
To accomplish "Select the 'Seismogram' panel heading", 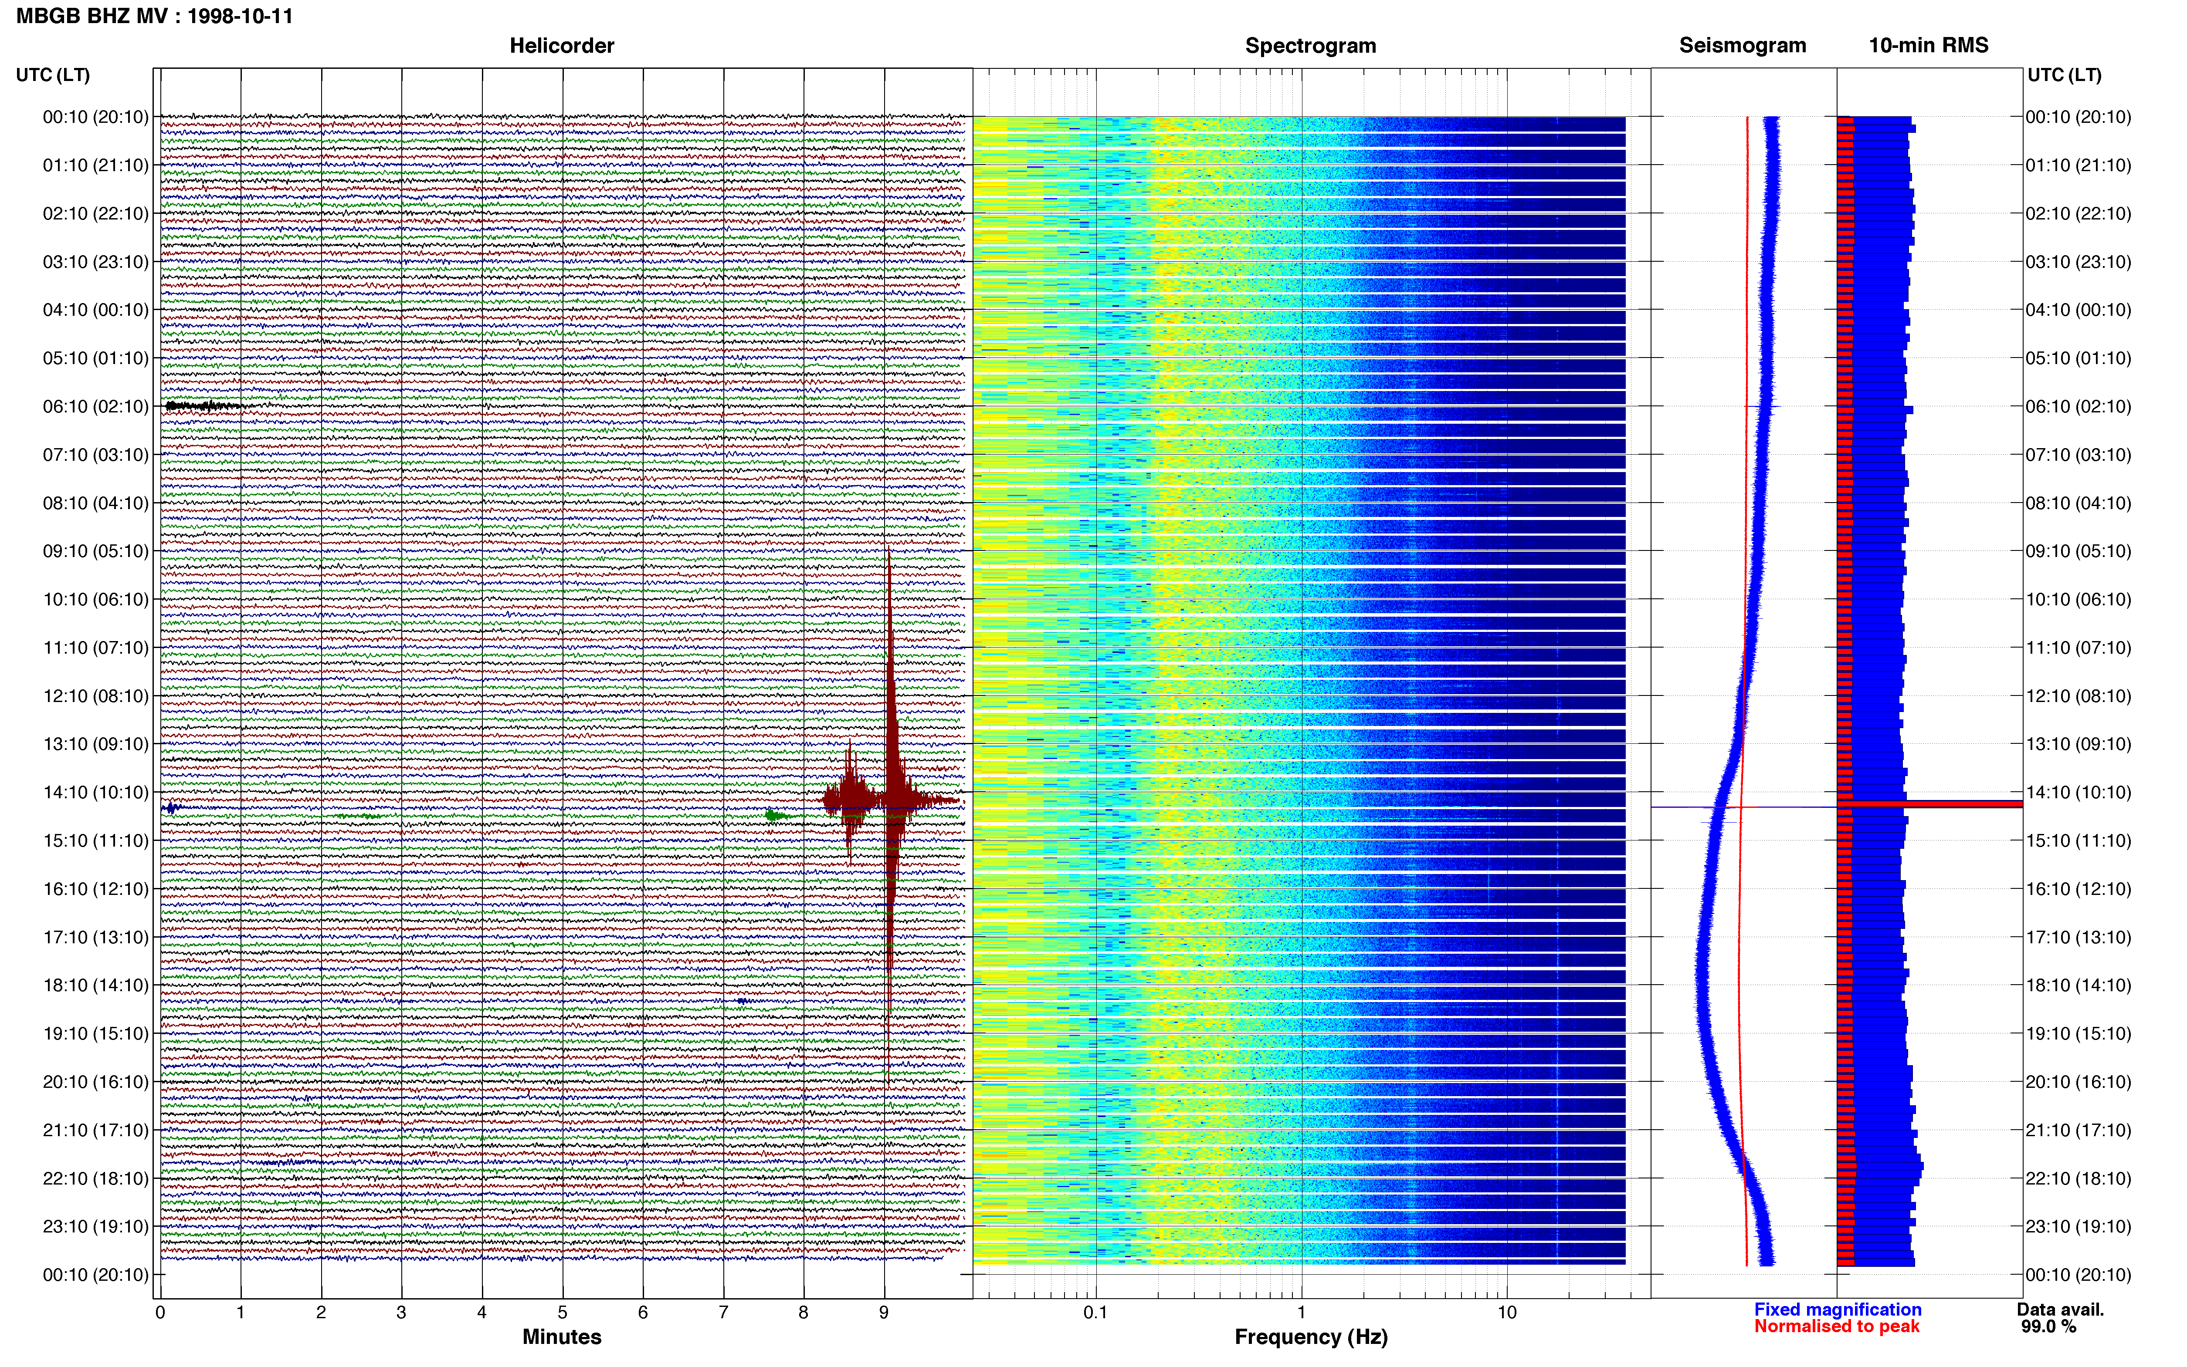I will [x=1742, y=46].
